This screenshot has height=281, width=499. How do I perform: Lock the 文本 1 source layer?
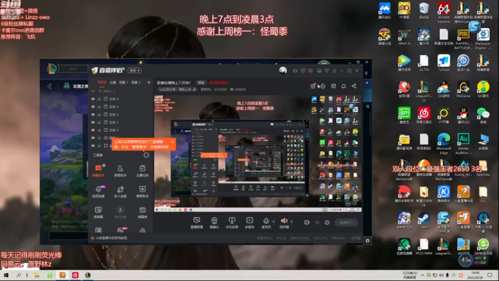tap(99, 122)
